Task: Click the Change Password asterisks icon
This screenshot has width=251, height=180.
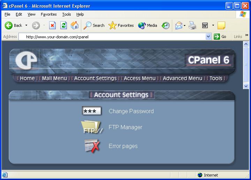Action: (92, 111)
